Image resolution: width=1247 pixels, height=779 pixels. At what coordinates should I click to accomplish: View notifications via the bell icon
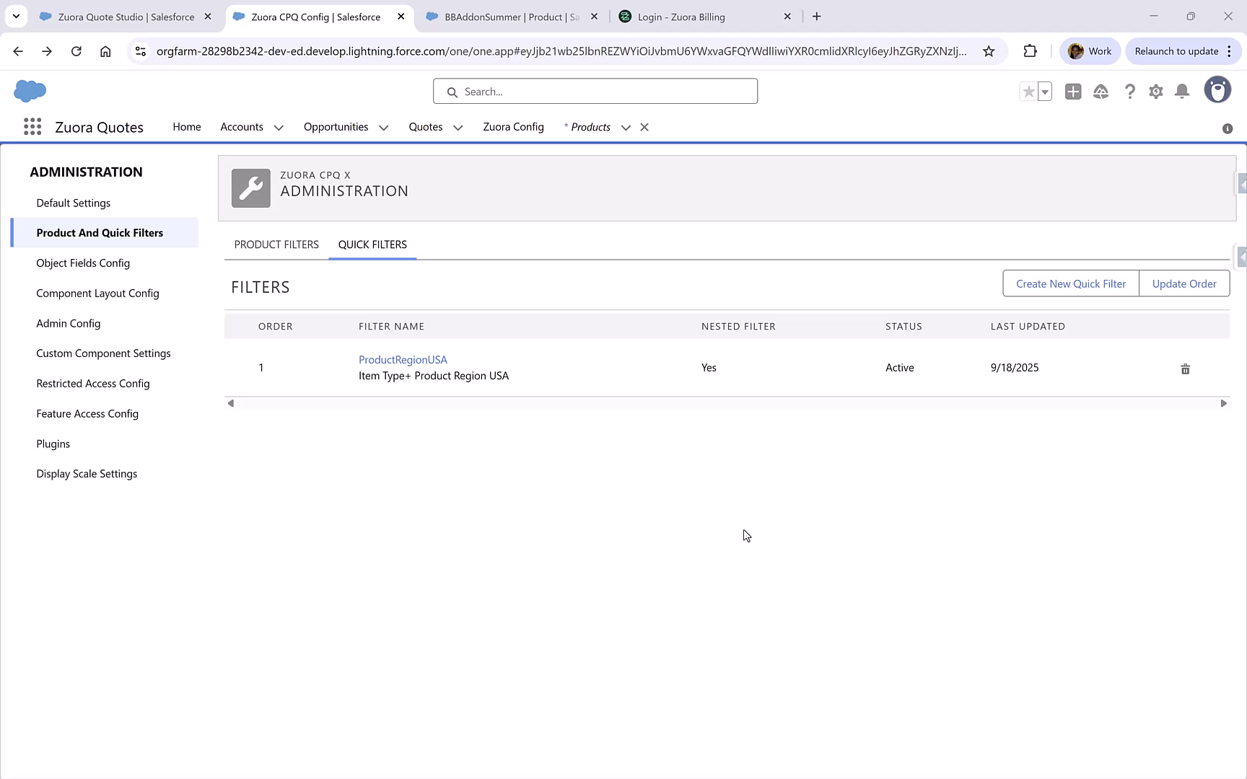1181,92
